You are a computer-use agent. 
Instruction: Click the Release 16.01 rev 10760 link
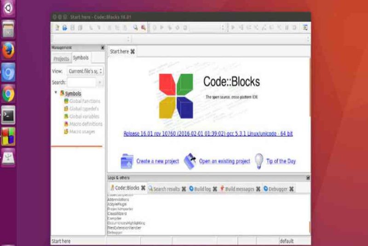pos(208,134)
